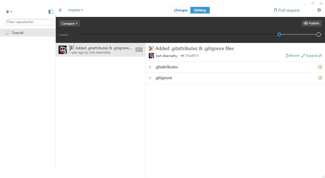Type in the Filter repositories field
This screenshot has height=178, width=325.
click(29, 22)
